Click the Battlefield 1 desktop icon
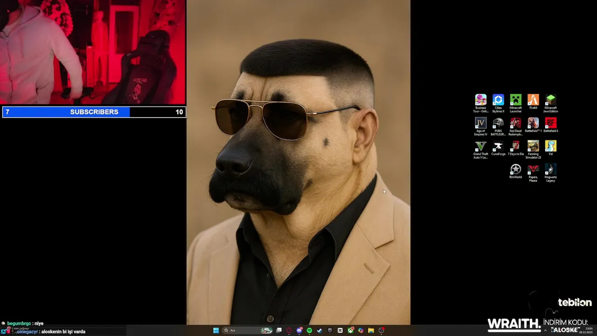This screenshot has height=336, width=597. click(x=533, y=125)
